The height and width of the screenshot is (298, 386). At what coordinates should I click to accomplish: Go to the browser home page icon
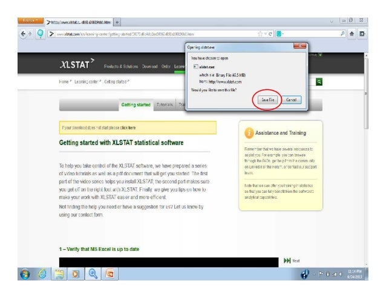(x=352, y=34)
